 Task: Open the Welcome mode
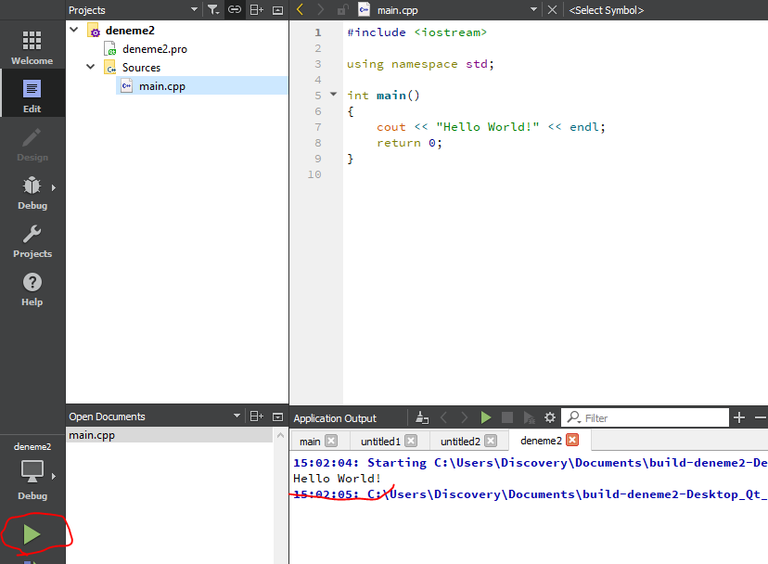32,47
